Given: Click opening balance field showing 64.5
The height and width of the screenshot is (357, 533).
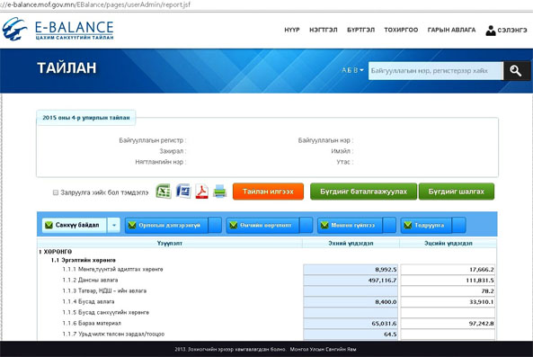Looking at the screenshot, I should click(351, 335).
